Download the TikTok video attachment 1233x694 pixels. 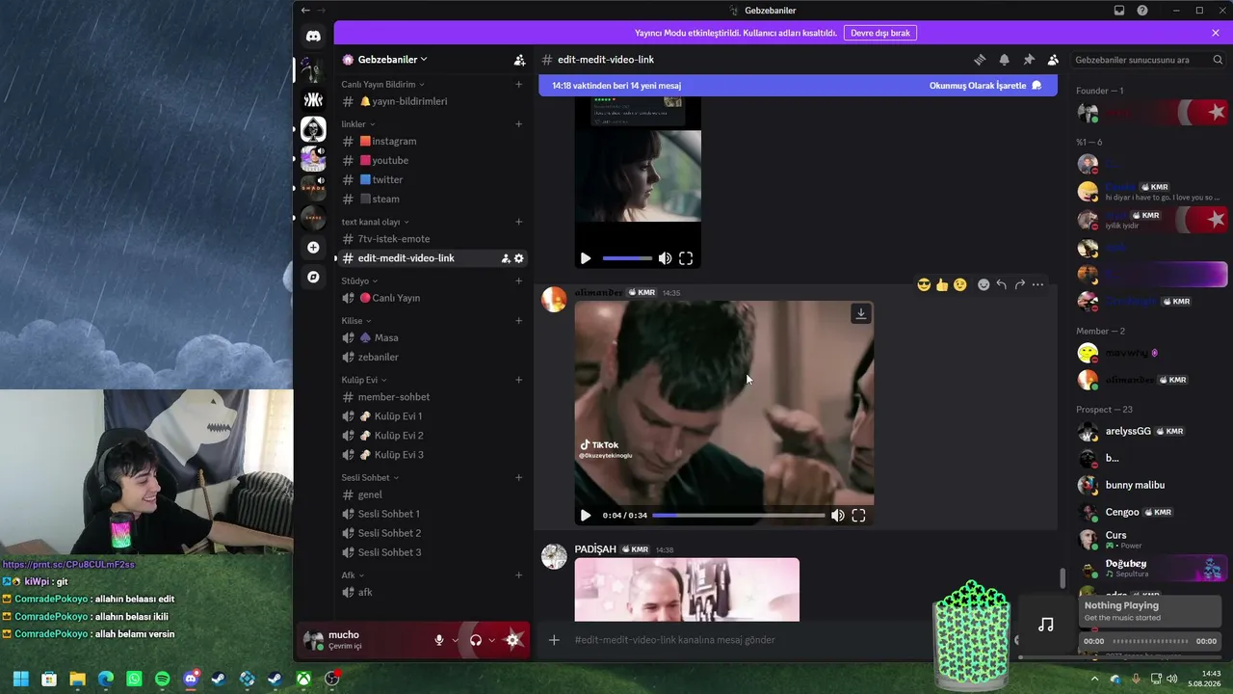coord(861,313)
